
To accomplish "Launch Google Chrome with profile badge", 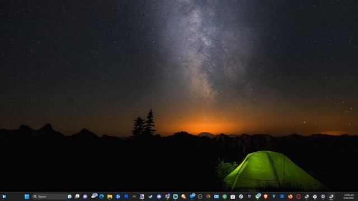I will pos(167,196).
